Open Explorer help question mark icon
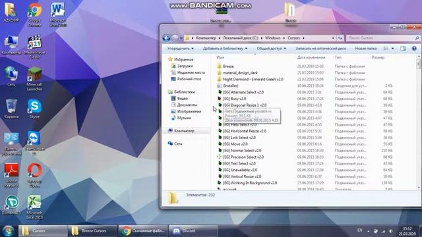Image resolution: width=422 pixels, height=237 pixels. [x=414, y=49]
